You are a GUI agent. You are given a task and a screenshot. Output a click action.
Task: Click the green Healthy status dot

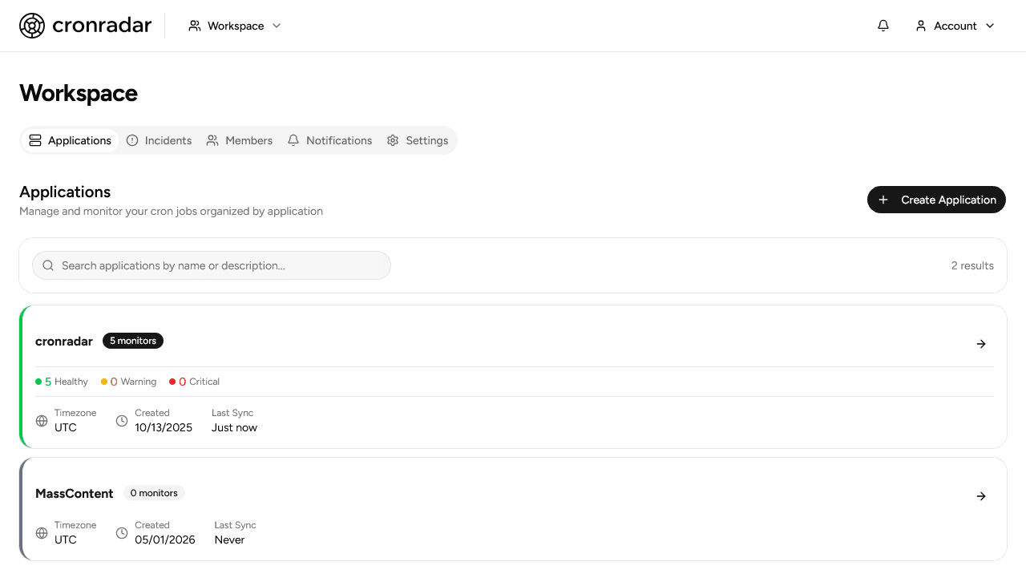38,382
